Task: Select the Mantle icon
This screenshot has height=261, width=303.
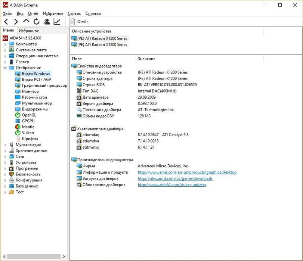Action: tap(18, 127)
